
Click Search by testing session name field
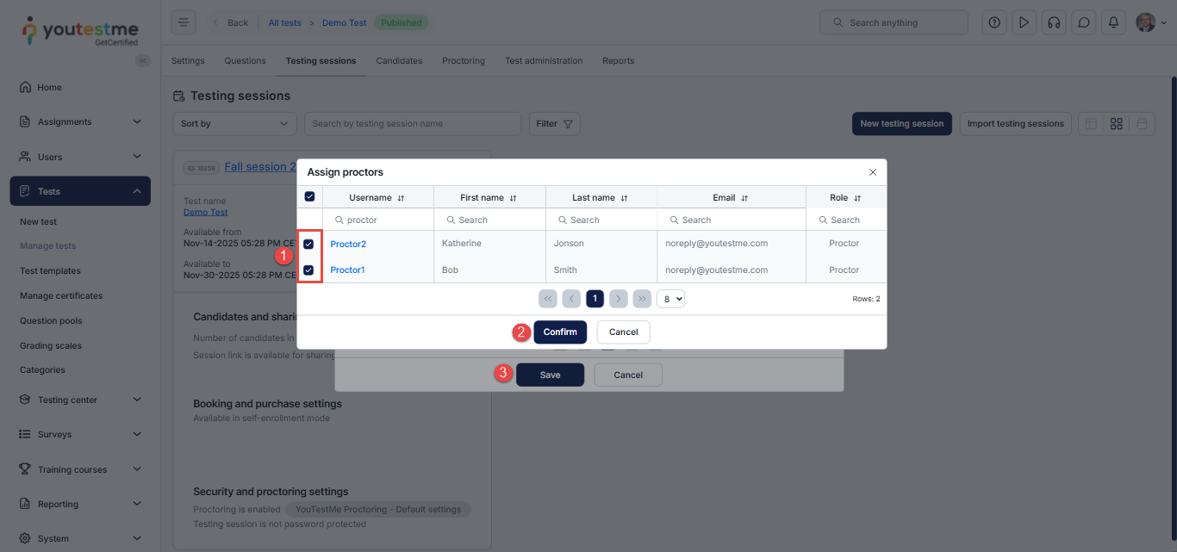pyautogui.click(x=413, y=124)
